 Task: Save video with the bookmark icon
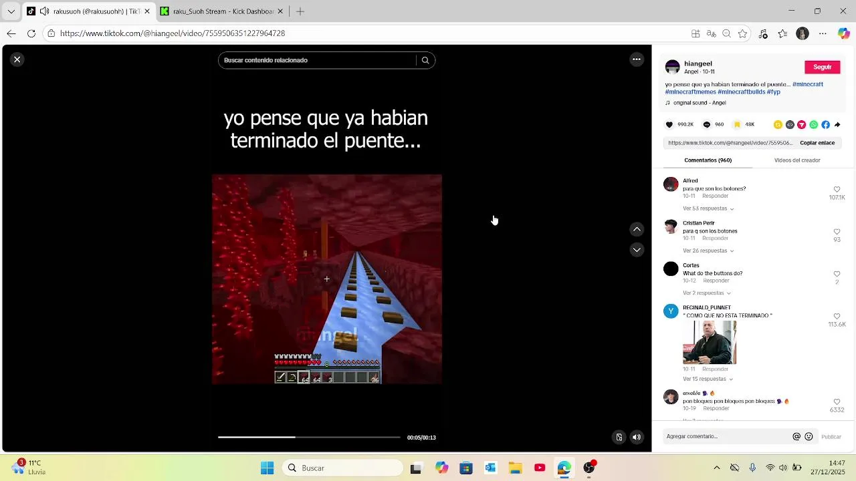[x=737, y=124]
